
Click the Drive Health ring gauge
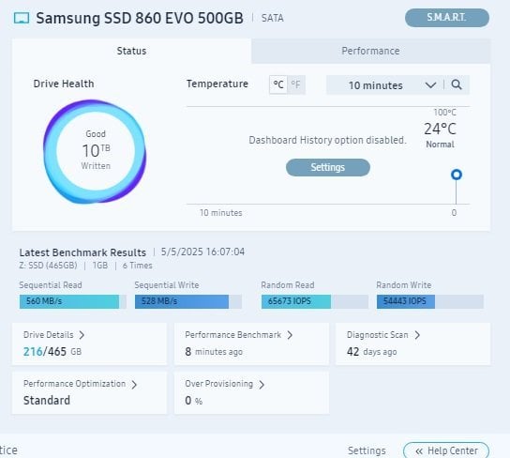95,151
